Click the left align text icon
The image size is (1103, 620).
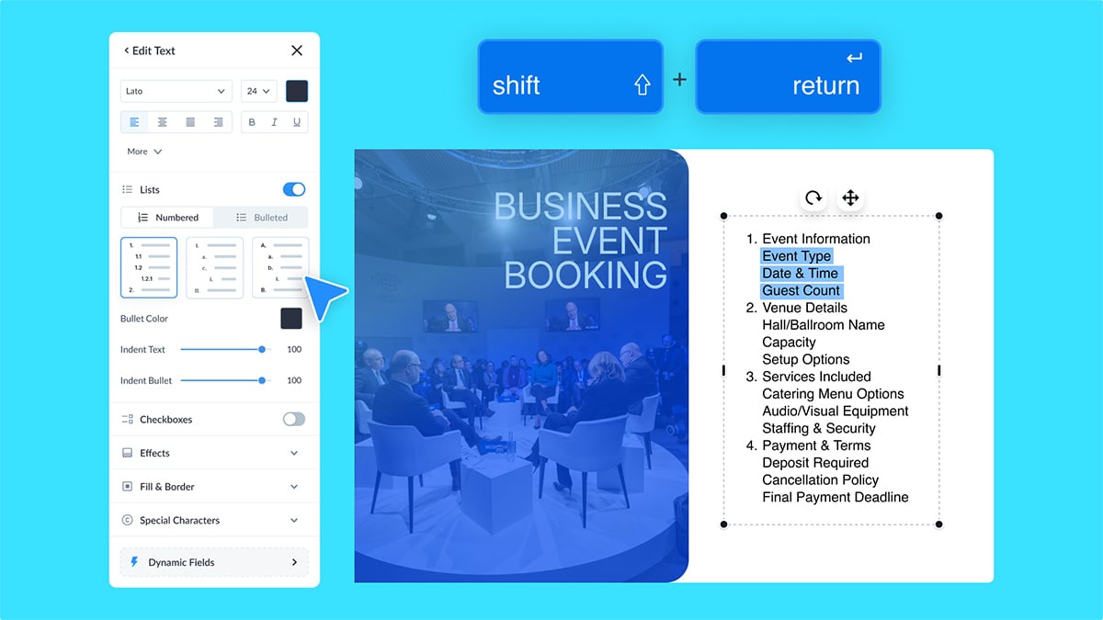pyautogui.click(x=134, y=122)
